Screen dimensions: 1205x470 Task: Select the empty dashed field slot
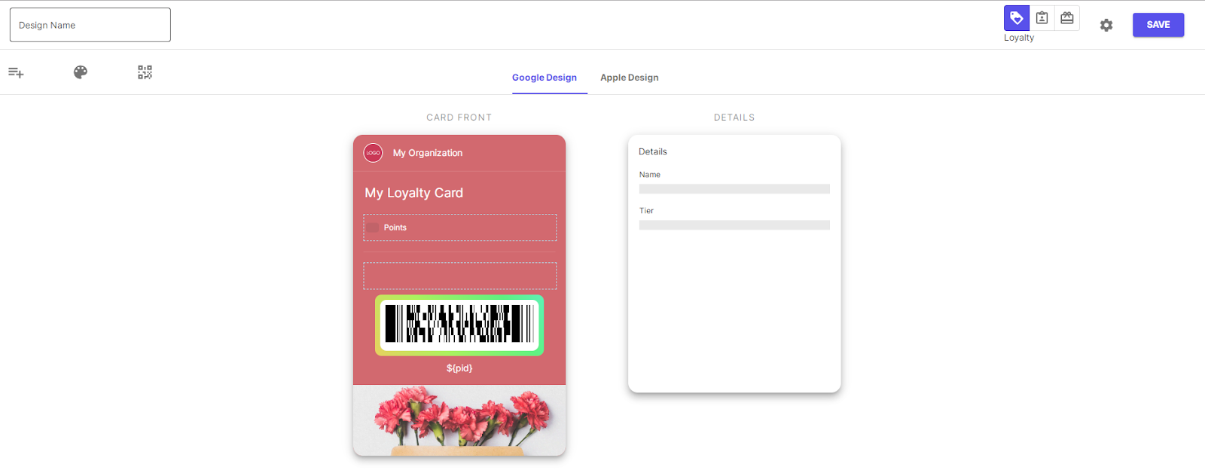[x=460, y=276]
